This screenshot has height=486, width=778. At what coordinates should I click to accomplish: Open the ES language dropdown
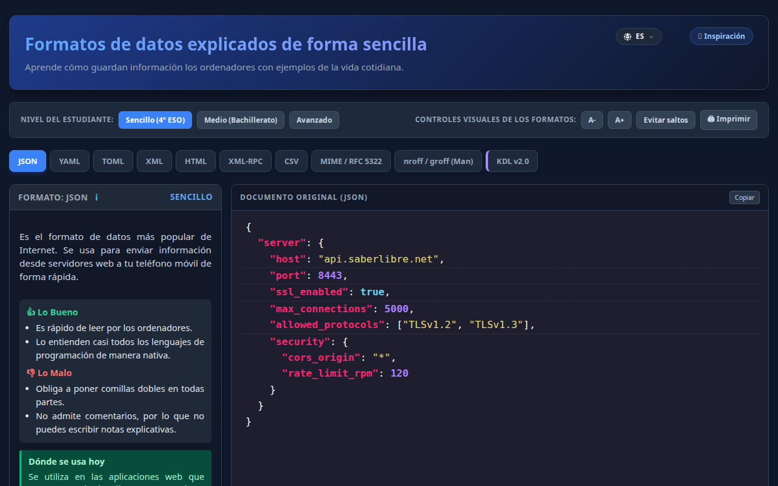pyautogui.click(x=639, y=36)
